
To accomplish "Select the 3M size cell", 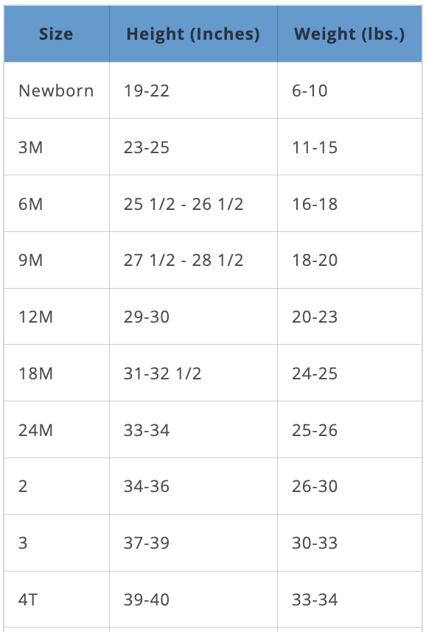I will (57, 147).
